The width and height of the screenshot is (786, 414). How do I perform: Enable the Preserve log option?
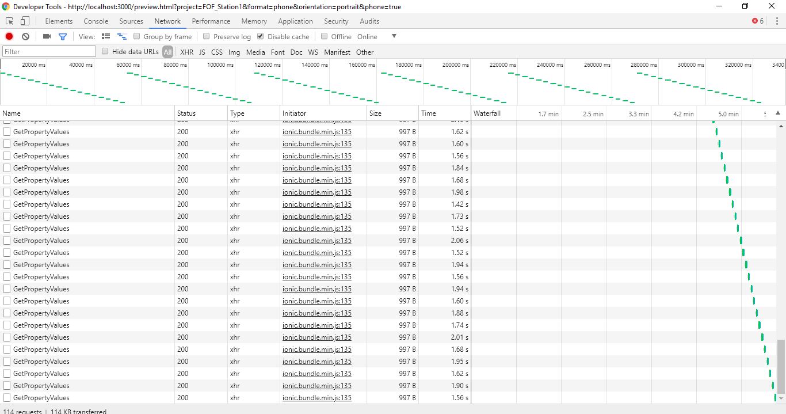pyautogui.click(x=205, y=36)
